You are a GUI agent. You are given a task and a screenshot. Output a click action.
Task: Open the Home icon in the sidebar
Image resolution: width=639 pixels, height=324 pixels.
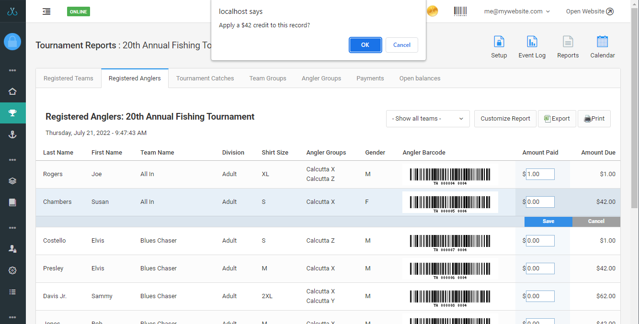(12, 91)
